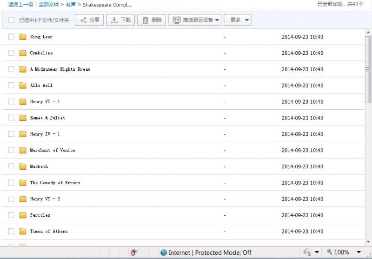Open 全部文件 breadcrumb link
Screen dimensions: 372x259
tap(49, 4)
